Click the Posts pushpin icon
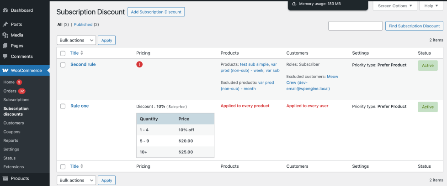 (5, 25)
